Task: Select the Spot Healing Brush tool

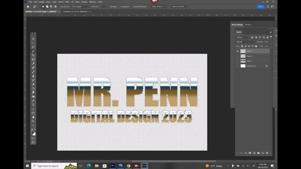Action: tap(33, 68)
